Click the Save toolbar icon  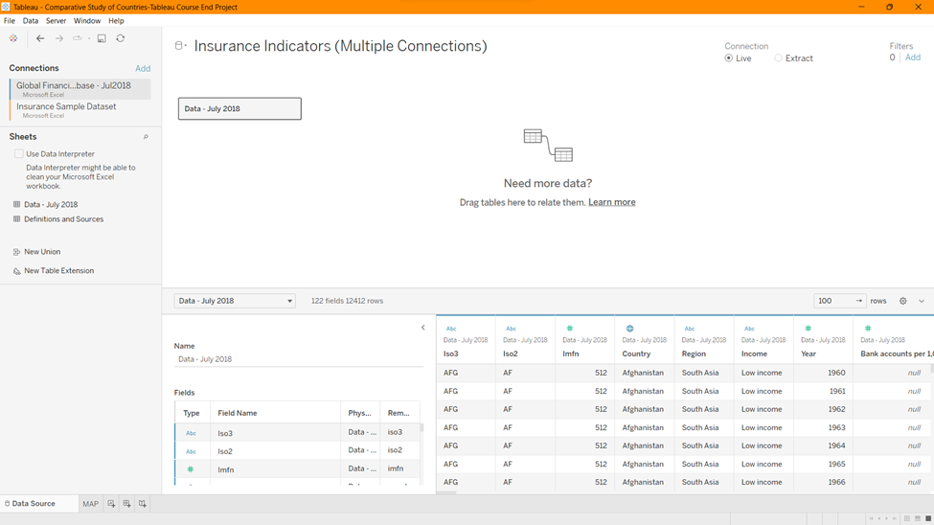102,38
